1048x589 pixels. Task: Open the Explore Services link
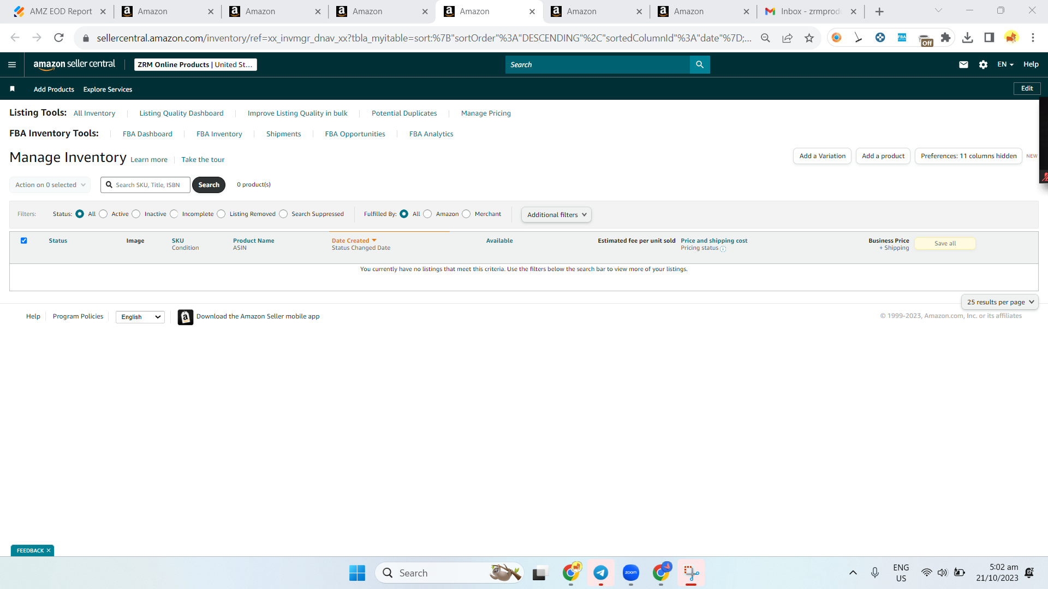108,89
